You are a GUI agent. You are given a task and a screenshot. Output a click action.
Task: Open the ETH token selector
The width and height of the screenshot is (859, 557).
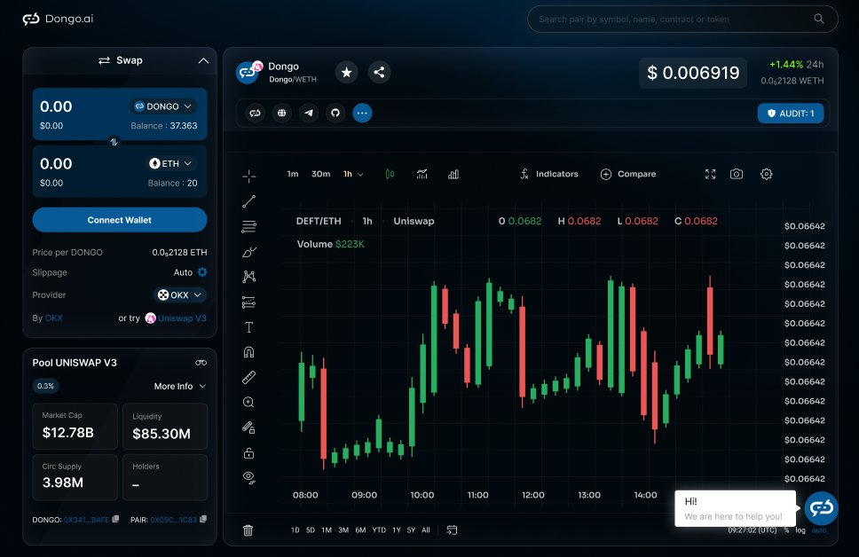(171, 163)
